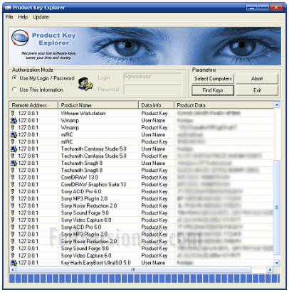This screenshot has height=292, width=289.
Task: Click the vertical scrollbar thumb
Action: 277,207
